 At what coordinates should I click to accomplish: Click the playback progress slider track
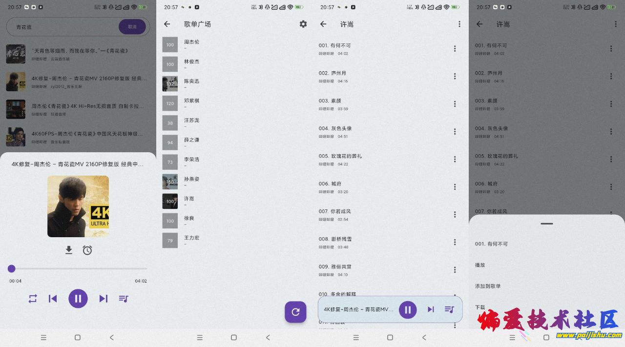point(78,268)
